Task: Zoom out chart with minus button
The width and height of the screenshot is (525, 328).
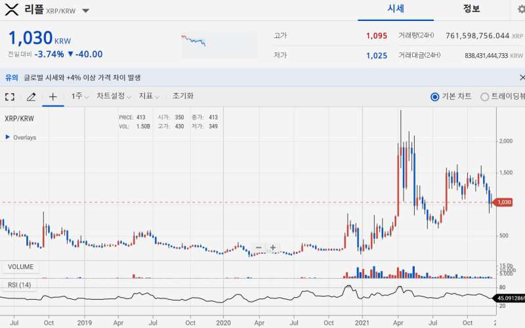Action: tap(259, 248)
